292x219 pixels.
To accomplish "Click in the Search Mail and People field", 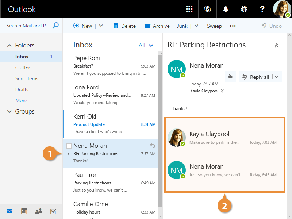I will (28, 26).
